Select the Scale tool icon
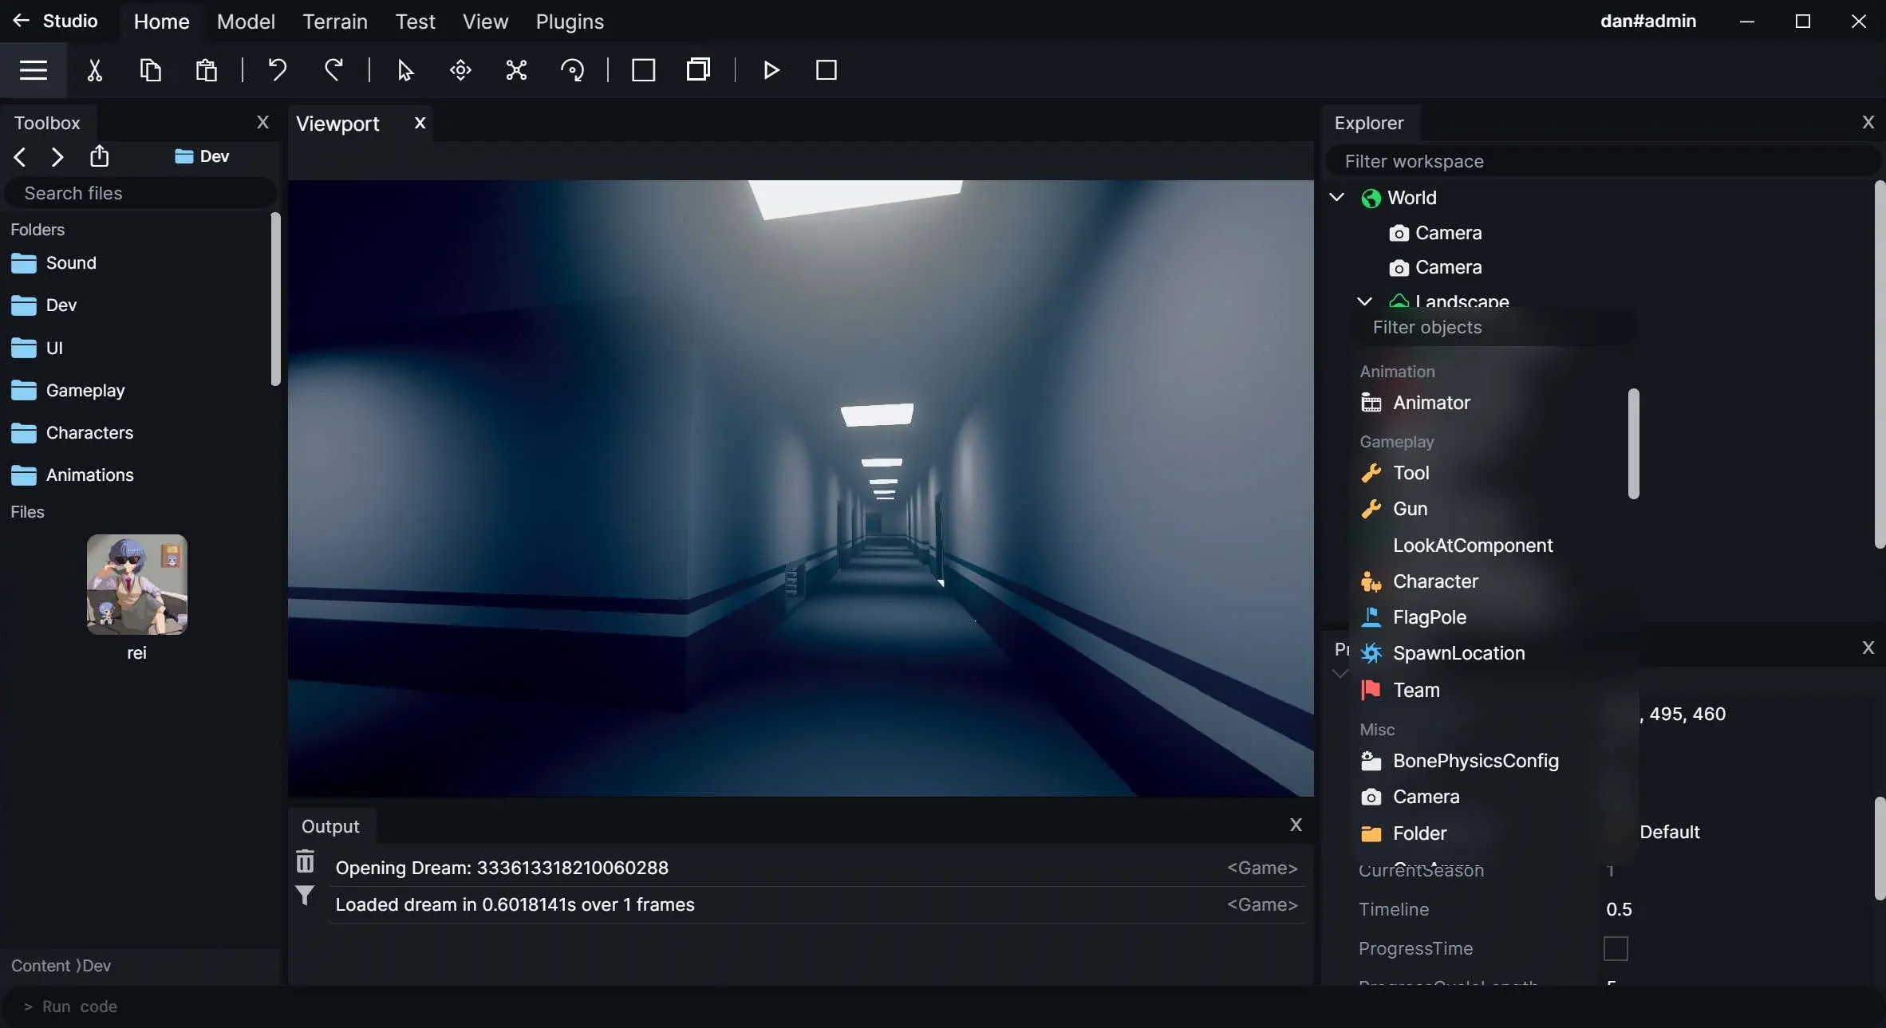Screen dimensions: 1886x1028 click(516, 70)
